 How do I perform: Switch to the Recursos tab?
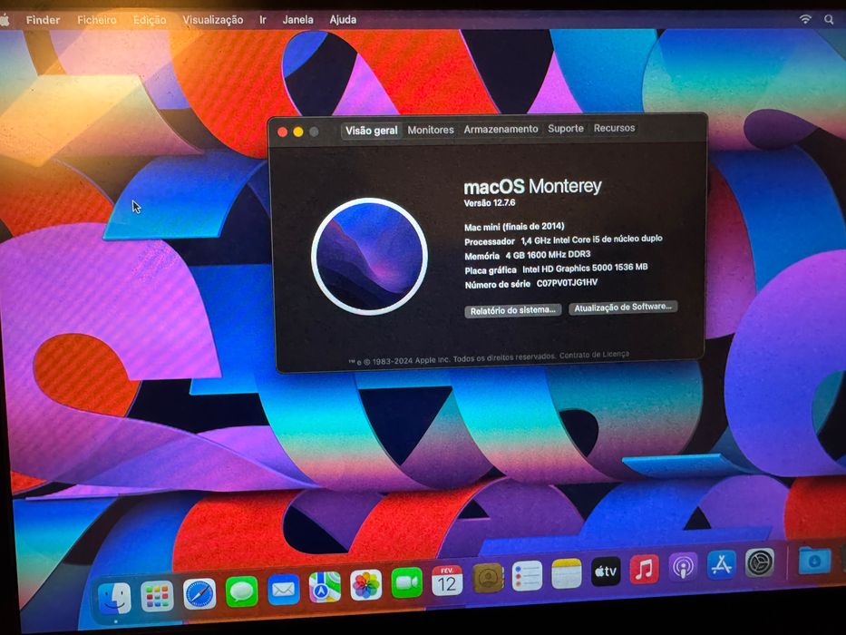[x=614, y=128]
